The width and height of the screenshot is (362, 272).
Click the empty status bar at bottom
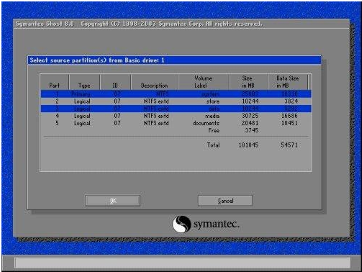182,263
